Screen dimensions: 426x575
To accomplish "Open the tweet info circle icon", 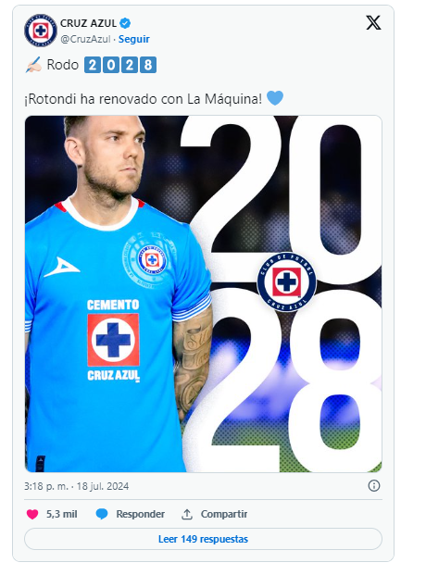I will coord(374,486).
